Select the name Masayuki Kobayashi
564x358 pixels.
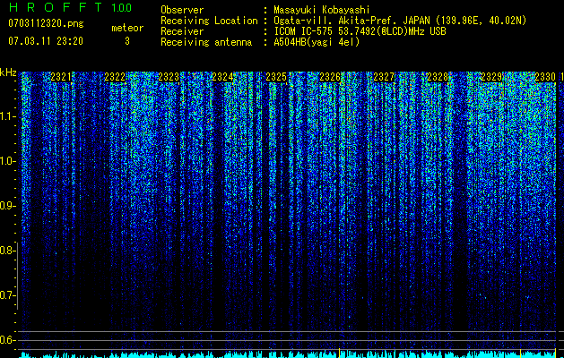click(x=322, y=10)
